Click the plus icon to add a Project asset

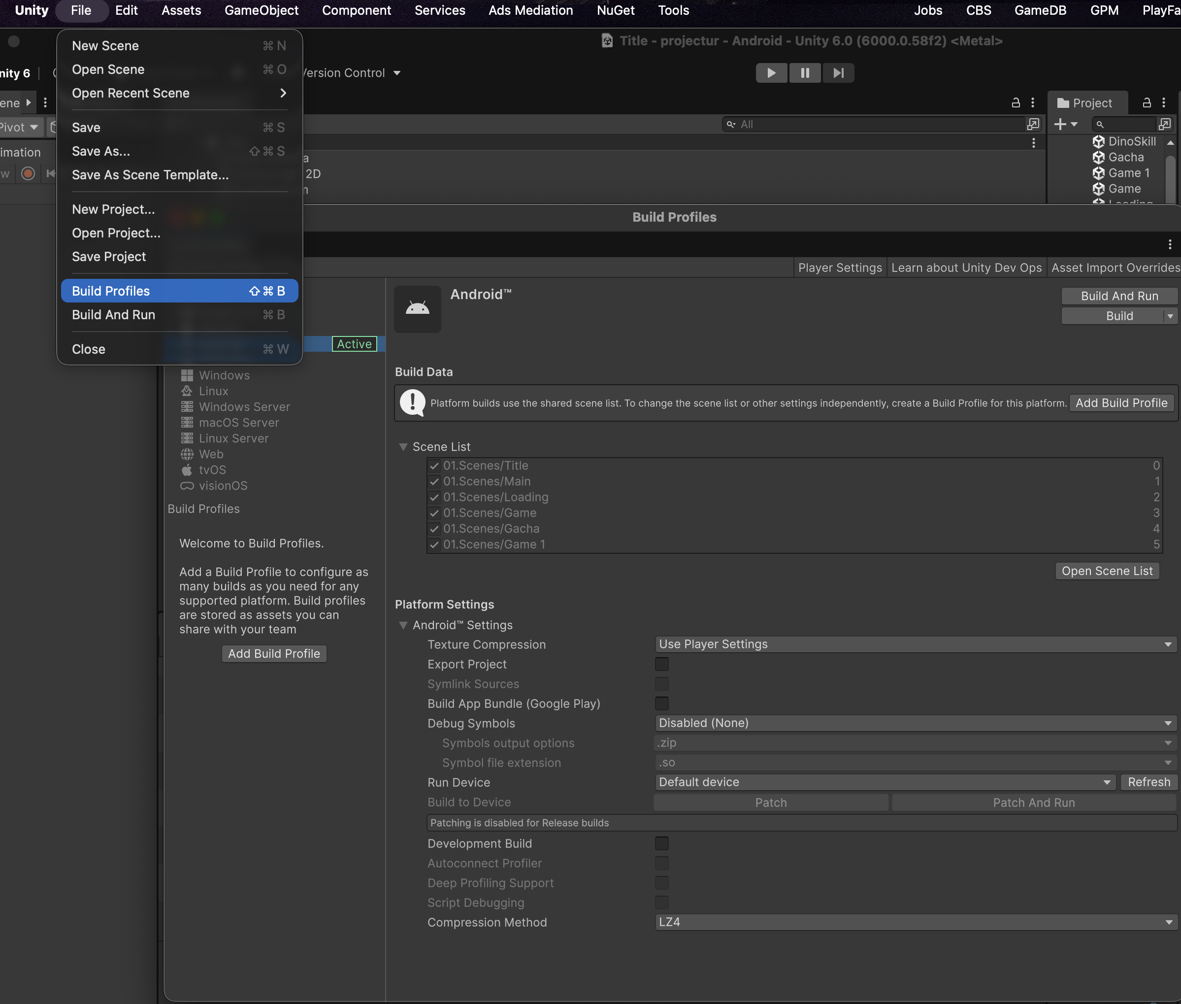pyautogui.click(x=1060, y=124)
